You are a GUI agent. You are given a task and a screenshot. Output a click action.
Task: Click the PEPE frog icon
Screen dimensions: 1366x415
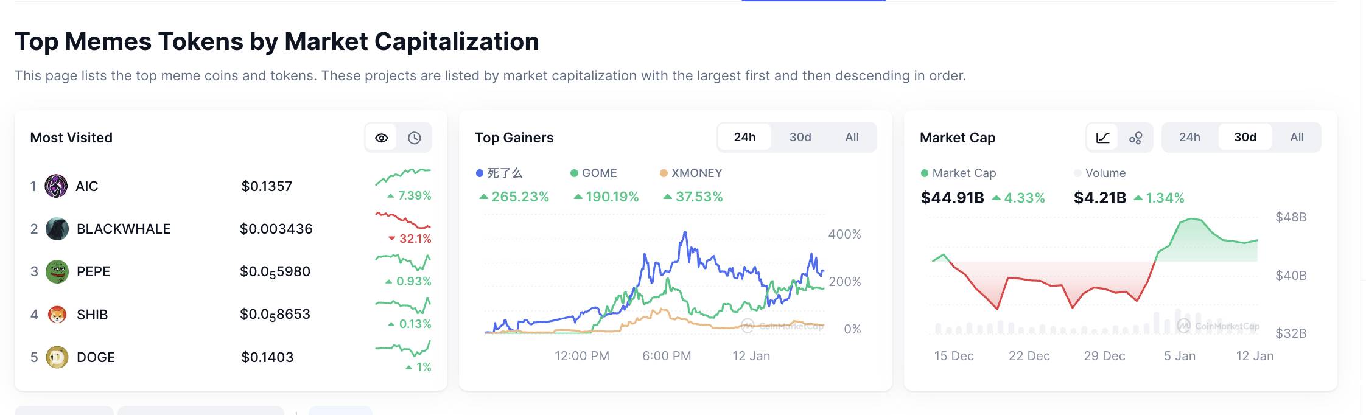(57, 271)
